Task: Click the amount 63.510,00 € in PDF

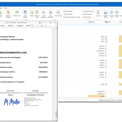Action: coord(44,63)
